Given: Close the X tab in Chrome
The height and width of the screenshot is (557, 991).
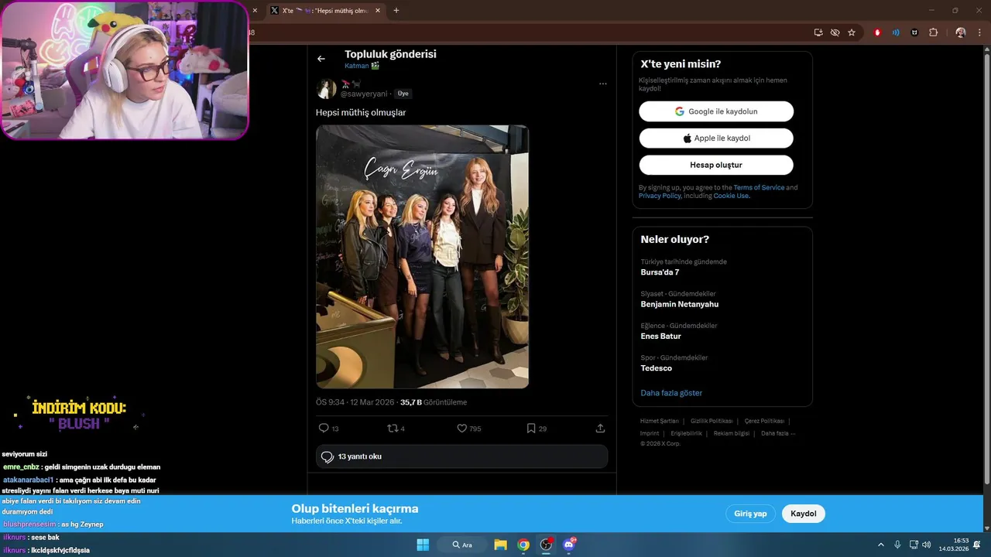Looking at the screenshot, I should tap(378, 11).
